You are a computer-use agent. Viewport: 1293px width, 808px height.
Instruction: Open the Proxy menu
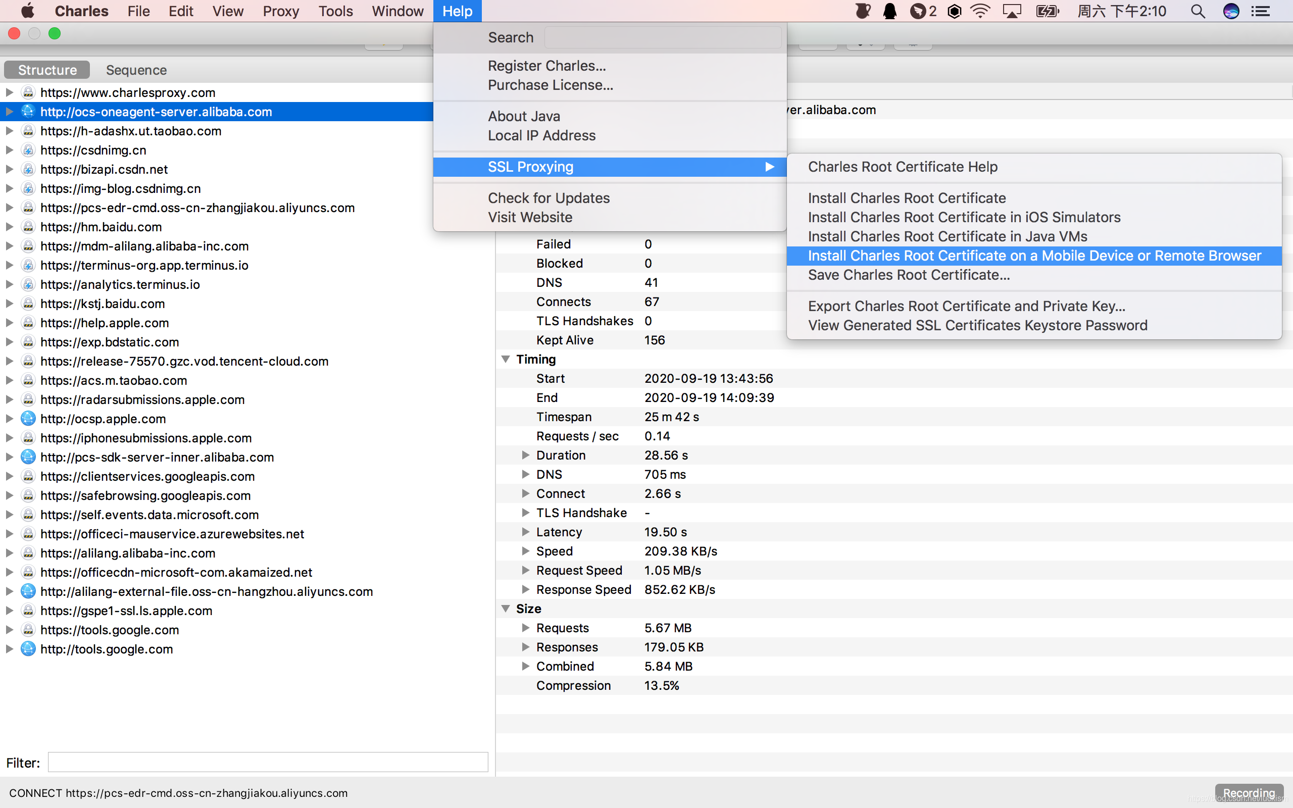coord(280,11)
